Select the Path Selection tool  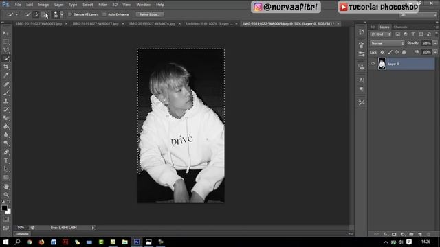pyautogui.click(x=6, y=169)
